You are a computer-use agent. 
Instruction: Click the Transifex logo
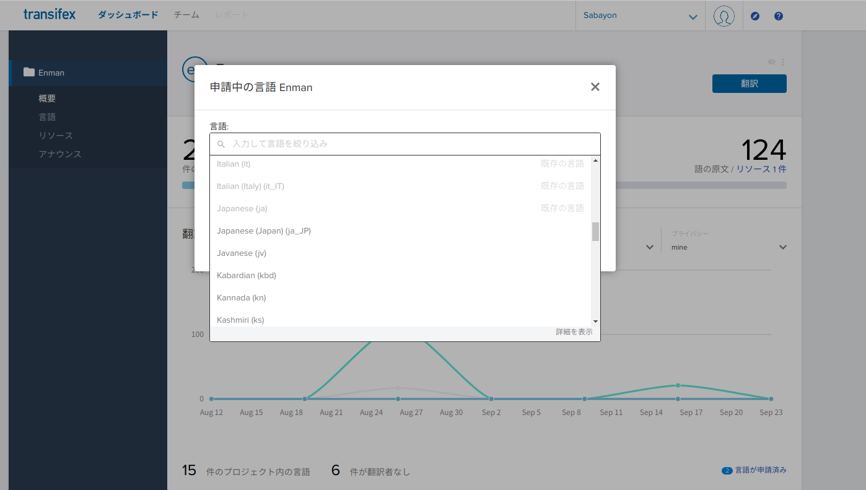tap(50, 15)
